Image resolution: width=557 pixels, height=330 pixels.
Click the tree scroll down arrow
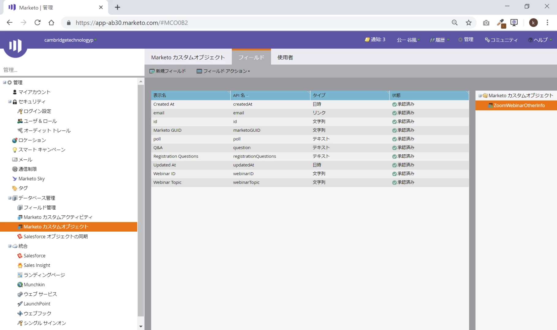(x=141, y=326)
